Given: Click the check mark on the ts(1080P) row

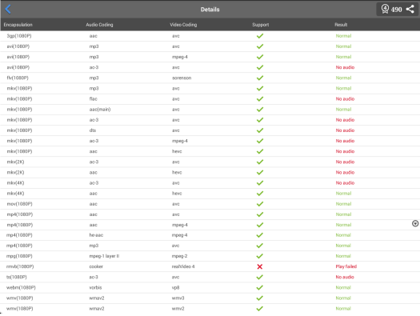Looking at the screenshot, I should 259,277.
